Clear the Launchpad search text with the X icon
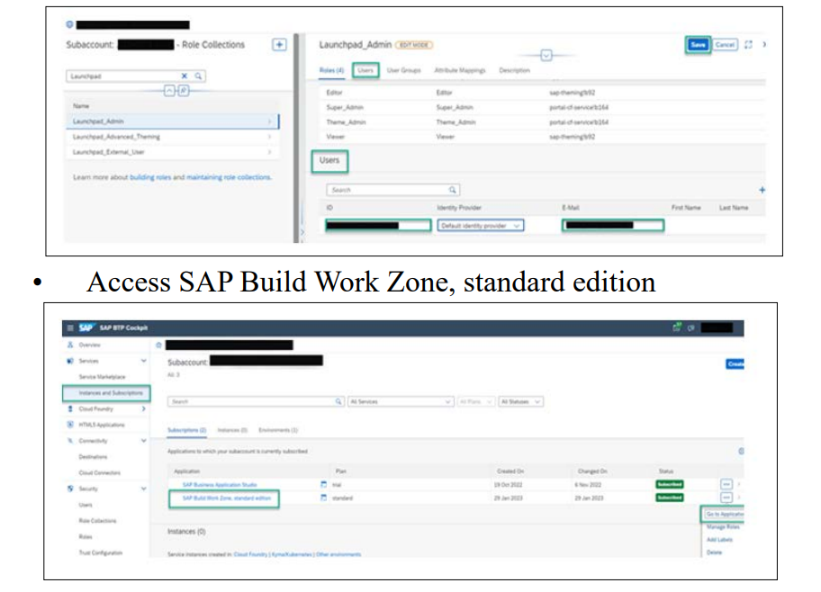 click(x=185, y=76)
